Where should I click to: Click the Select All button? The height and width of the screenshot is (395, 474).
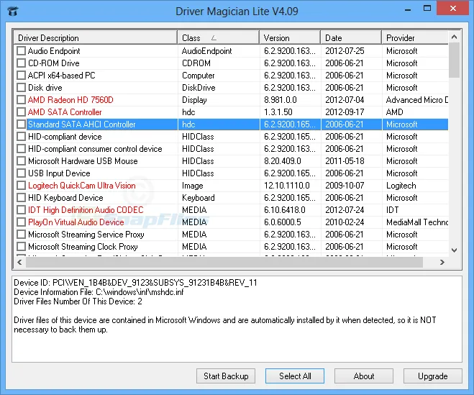point(295,376)
